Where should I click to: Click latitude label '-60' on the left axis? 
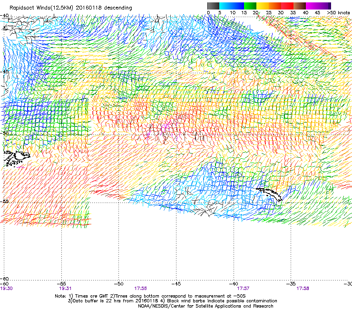[4, 279]
